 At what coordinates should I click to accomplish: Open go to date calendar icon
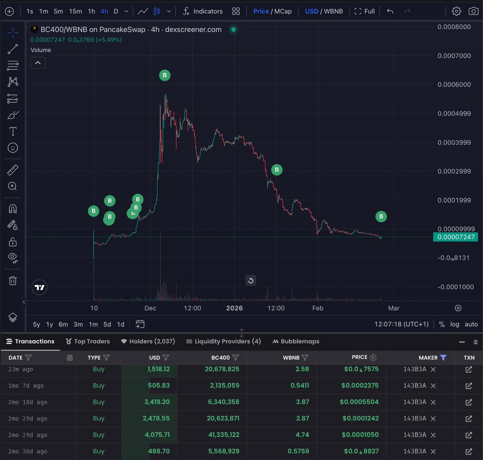140,324
